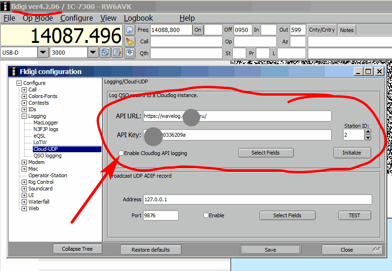Tick the UDP broadcast Enable checkbox

click(x=206, y=215)
